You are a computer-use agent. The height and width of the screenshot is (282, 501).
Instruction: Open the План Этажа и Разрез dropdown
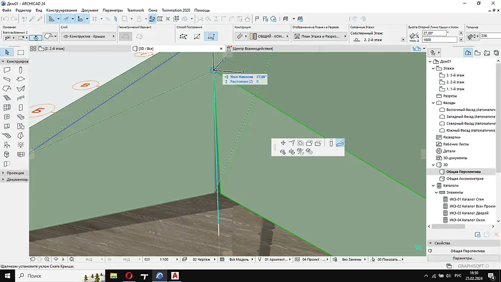tap(320, 37)
